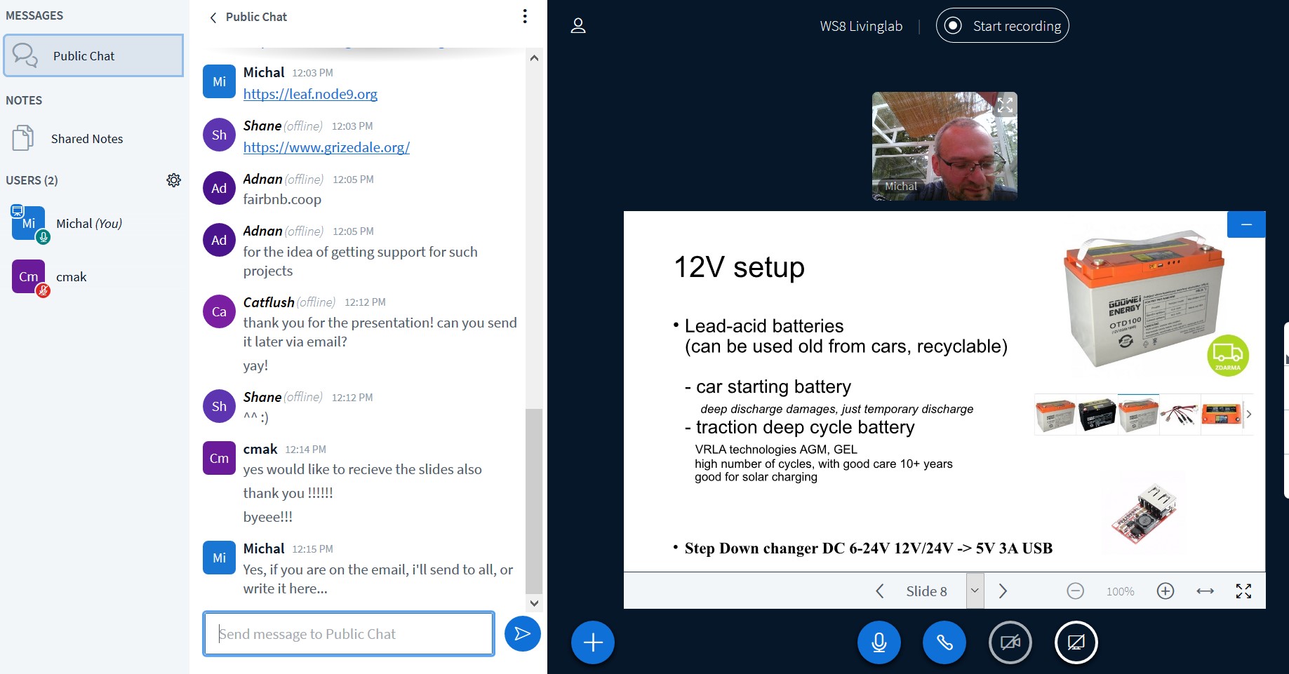Toggle webcam sharing button
The width and height of the screenshot is (1289, 674).
[x=1010, y=642]
